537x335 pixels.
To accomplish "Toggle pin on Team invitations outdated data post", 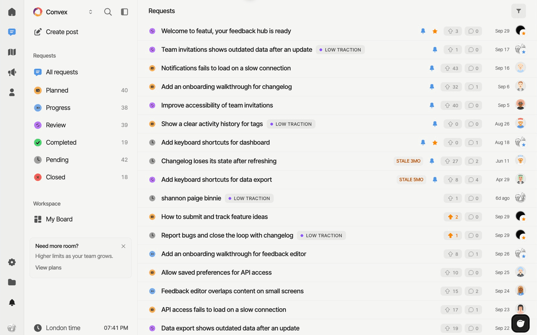I will [x=435, y=50].
